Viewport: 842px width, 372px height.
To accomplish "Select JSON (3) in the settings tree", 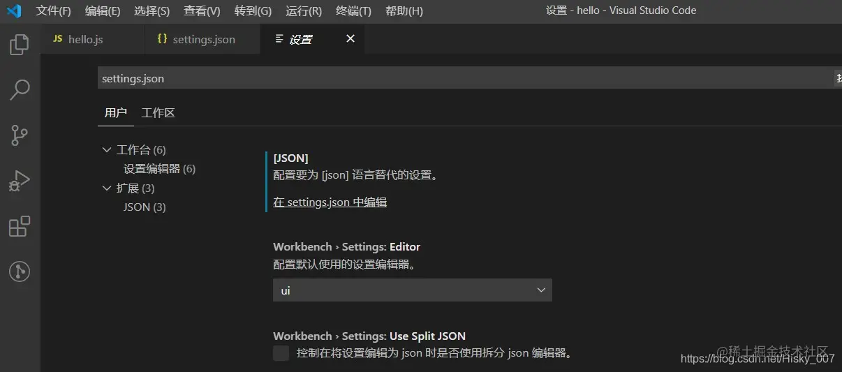I will click(x=145, y=207).
